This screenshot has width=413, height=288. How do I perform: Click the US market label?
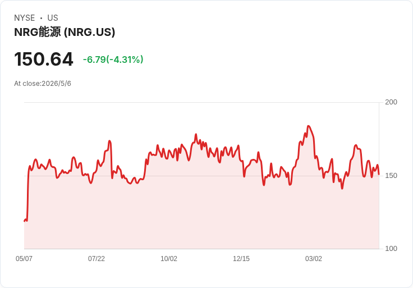(x=53, y=18)
